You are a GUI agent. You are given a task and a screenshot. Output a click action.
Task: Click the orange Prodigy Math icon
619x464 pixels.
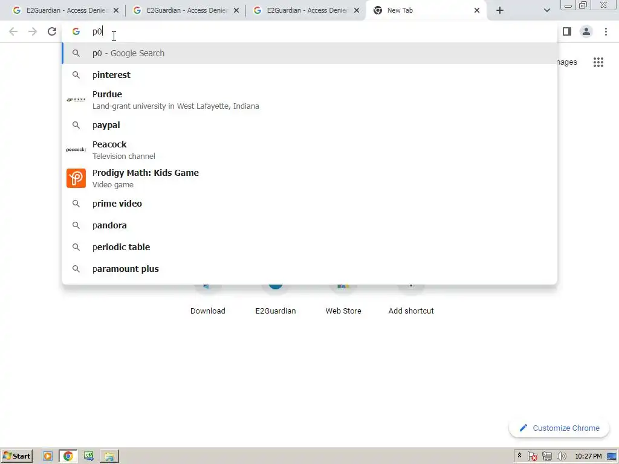[x=76, y=178]
